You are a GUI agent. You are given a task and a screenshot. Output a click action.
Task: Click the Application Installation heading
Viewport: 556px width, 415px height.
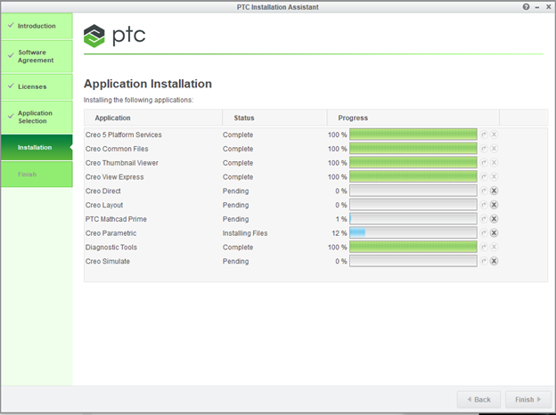pyautogui.click(x=148, y=84)
